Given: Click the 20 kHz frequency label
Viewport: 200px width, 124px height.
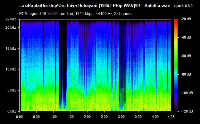Looking at the screenshot, I should click(x=11, y=27).
